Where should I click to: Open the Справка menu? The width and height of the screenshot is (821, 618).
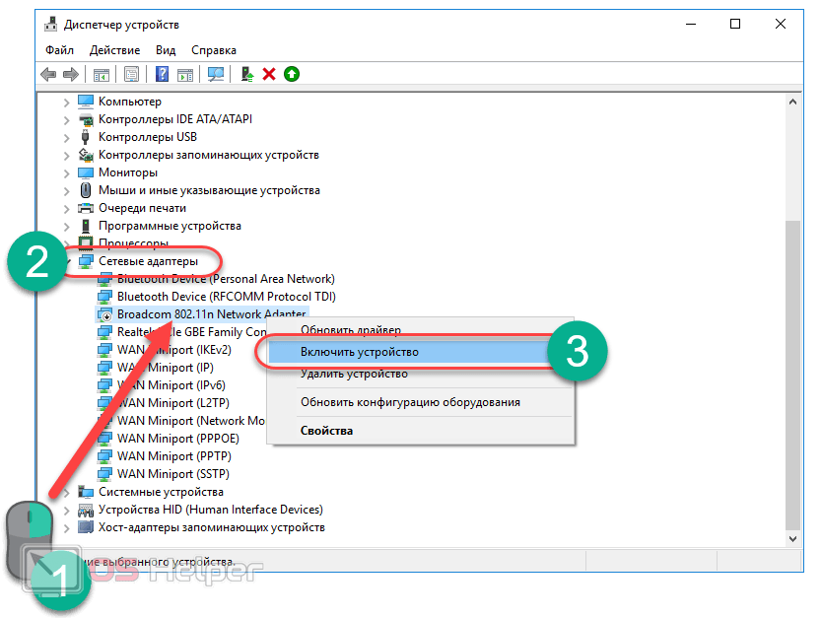click(x=214, y=49)
